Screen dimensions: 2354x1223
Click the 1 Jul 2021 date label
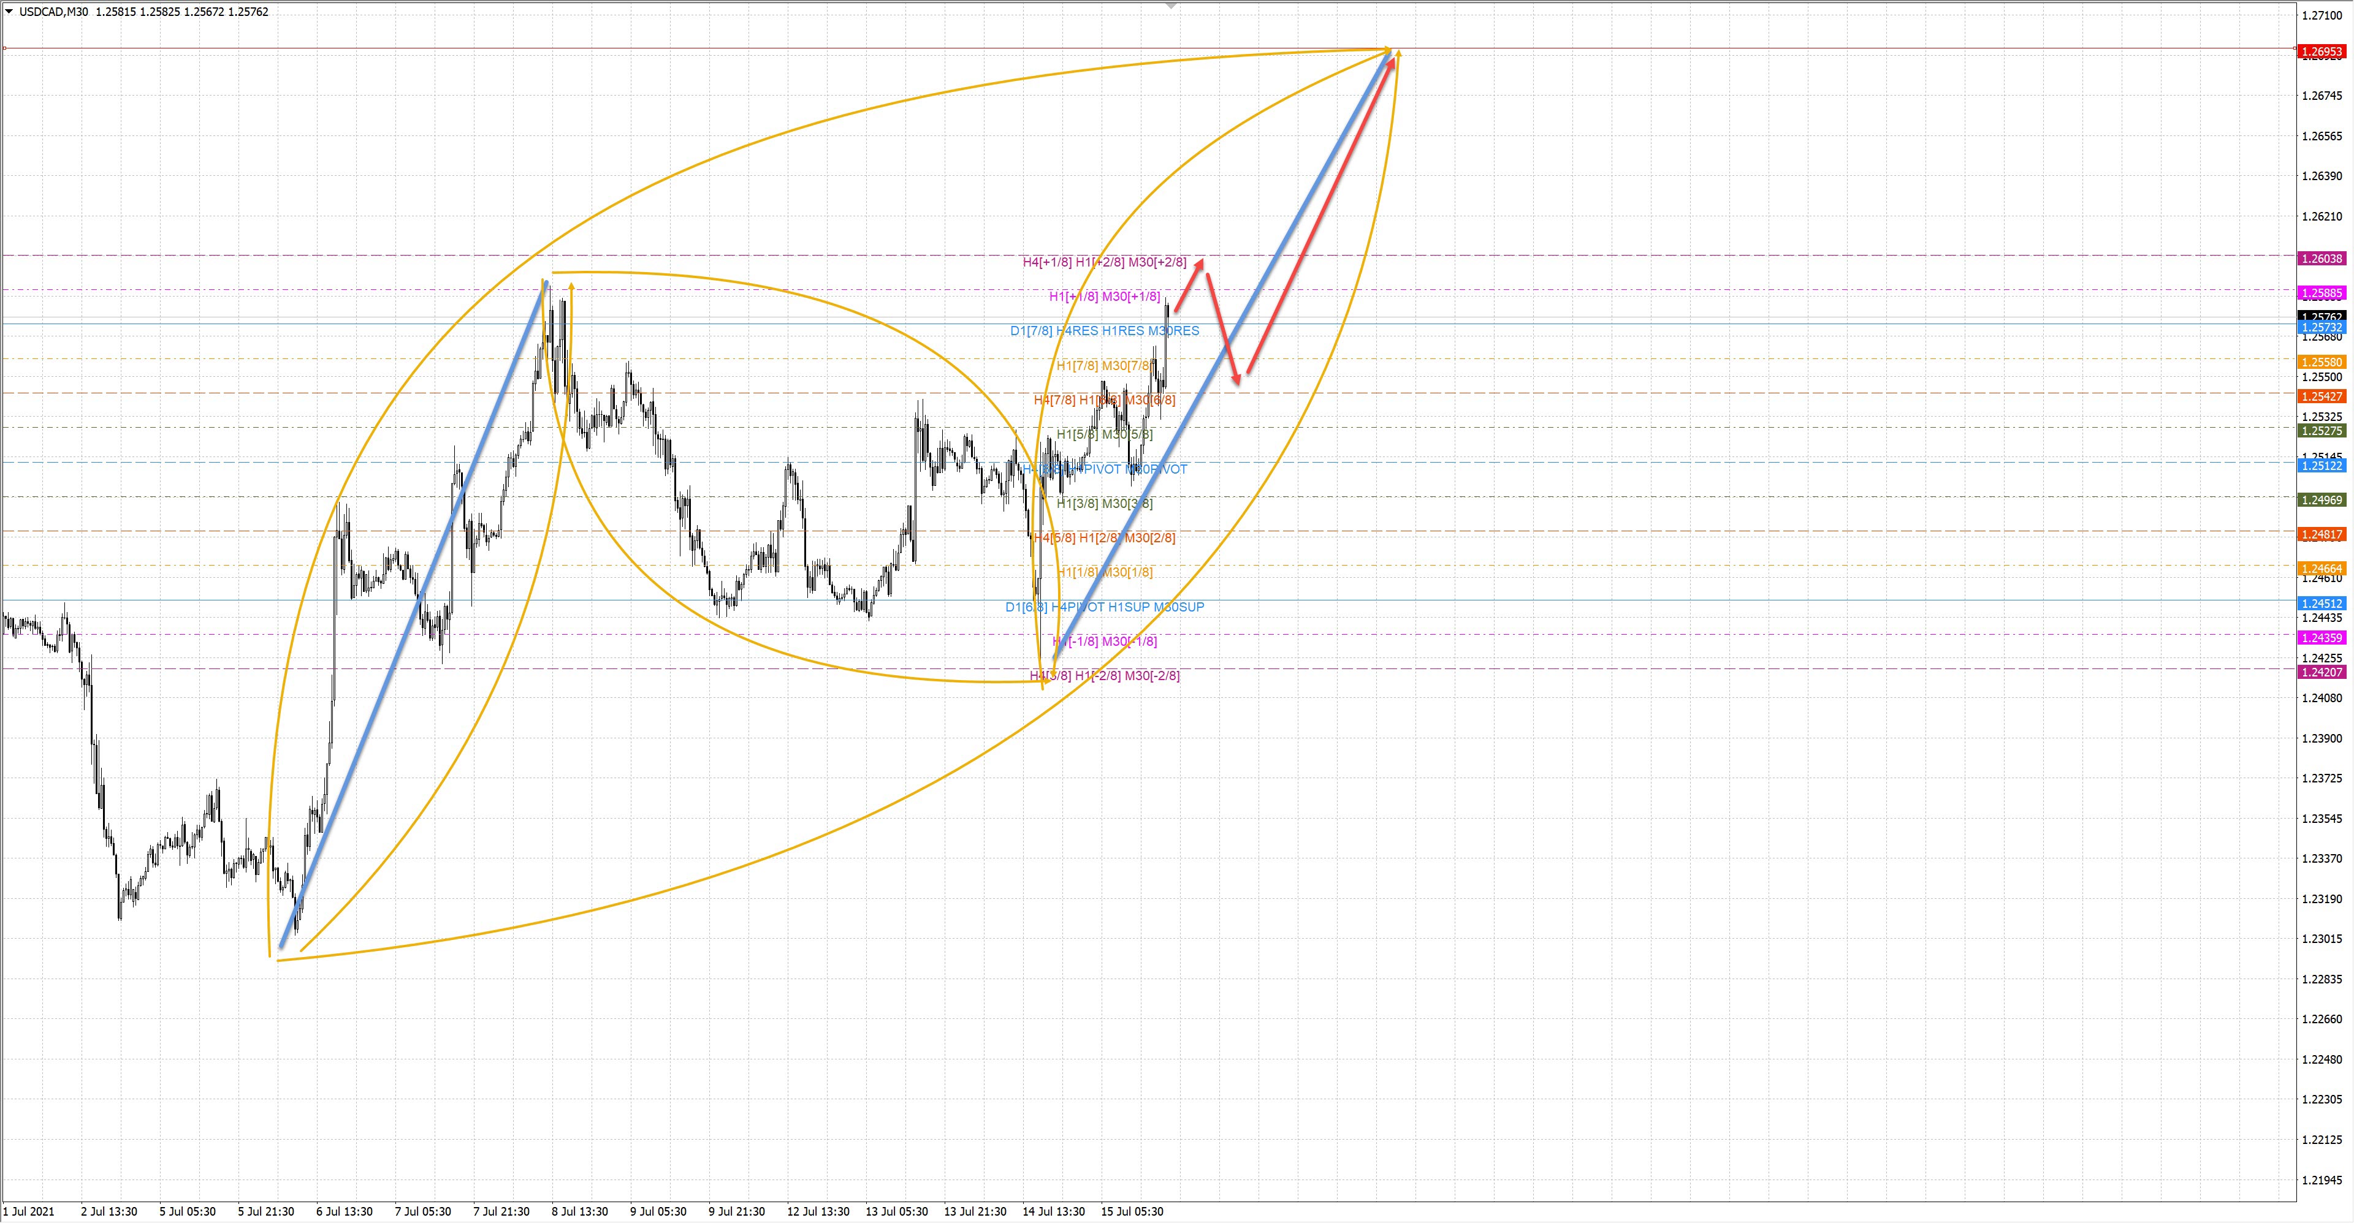coord(29,1212)
